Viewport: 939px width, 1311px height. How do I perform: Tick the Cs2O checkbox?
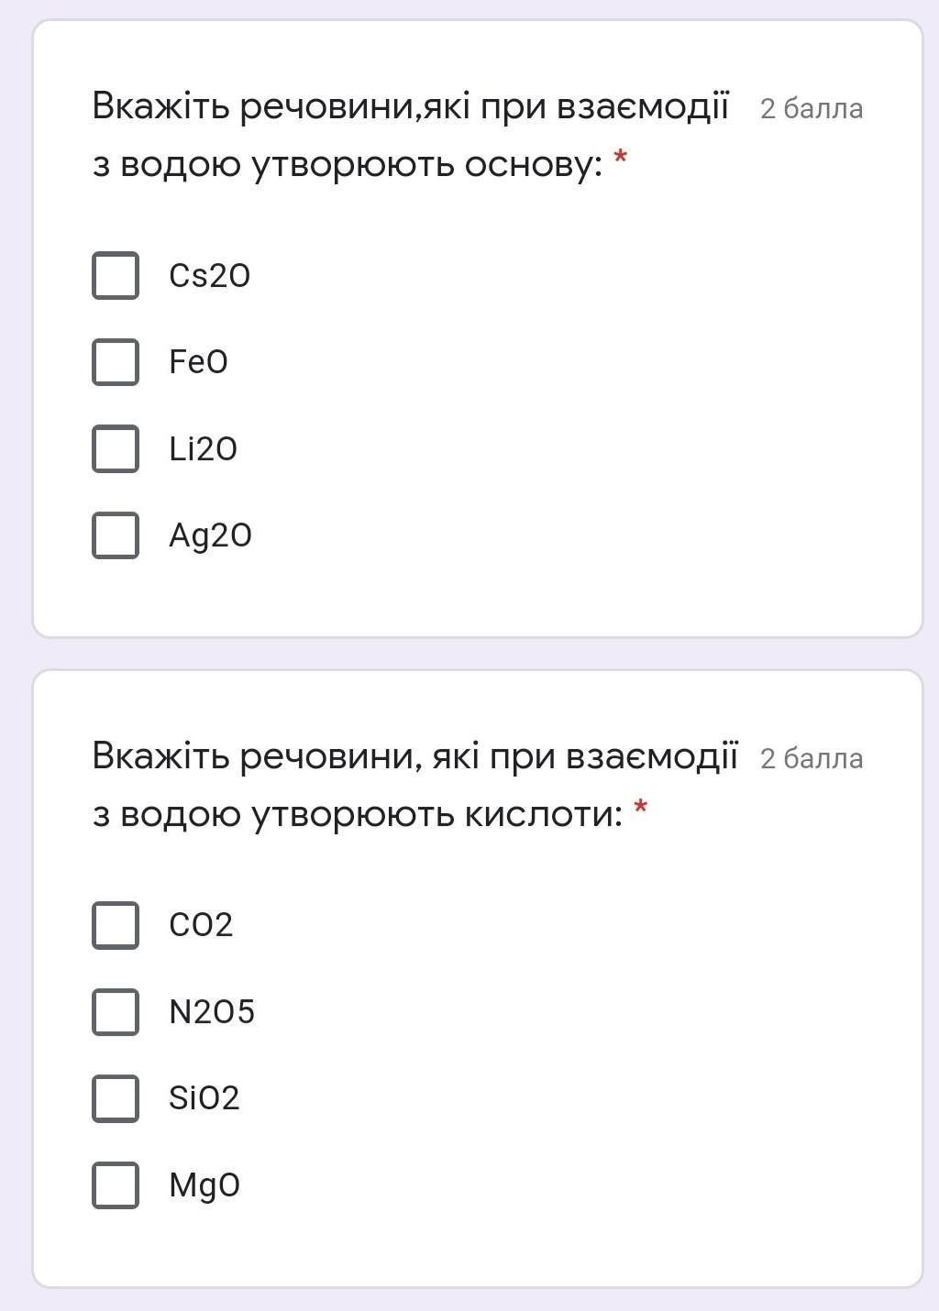pyautogui.click(x=116, y=275)
